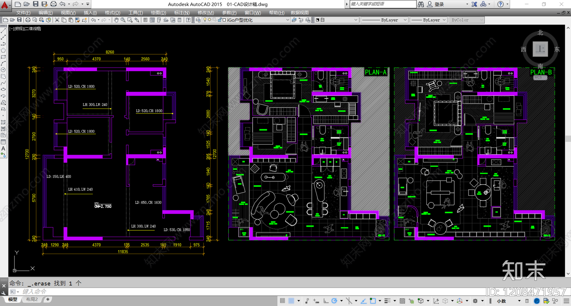
Task: Click the Cut scissors icon
Action: 57,20
